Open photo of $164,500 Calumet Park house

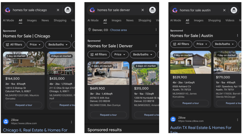coord(24,63)
